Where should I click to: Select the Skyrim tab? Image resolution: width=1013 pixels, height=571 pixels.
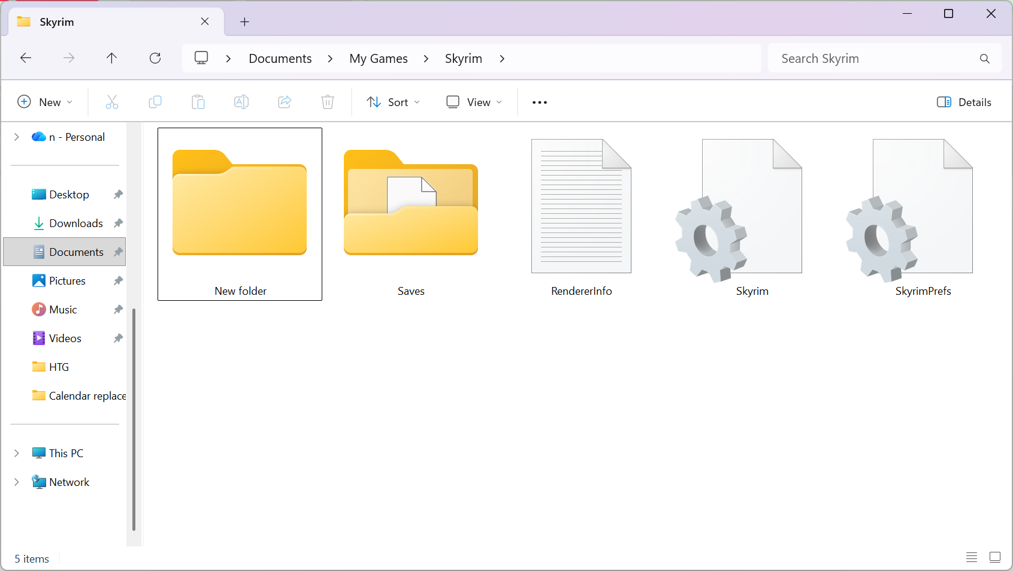point(117,22)
